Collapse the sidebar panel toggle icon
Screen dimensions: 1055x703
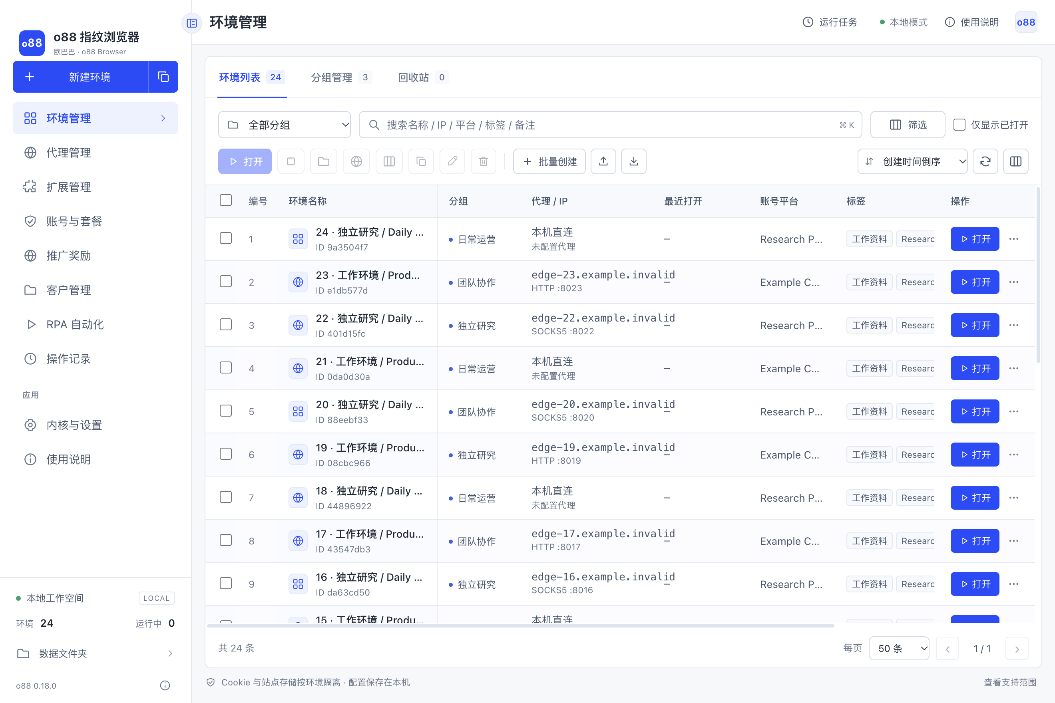coord(191,23)
